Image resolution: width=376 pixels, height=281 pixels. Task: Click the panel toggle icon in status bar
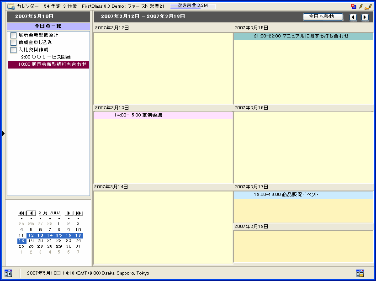[8, 273]
